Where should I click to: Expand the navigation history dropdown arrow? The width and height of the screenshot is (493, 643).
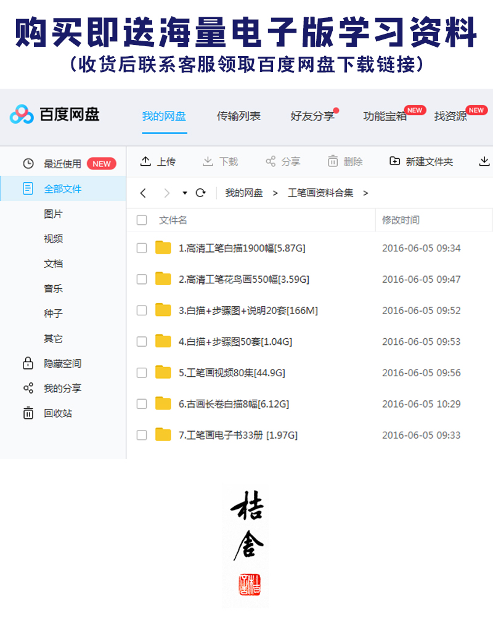184,193
